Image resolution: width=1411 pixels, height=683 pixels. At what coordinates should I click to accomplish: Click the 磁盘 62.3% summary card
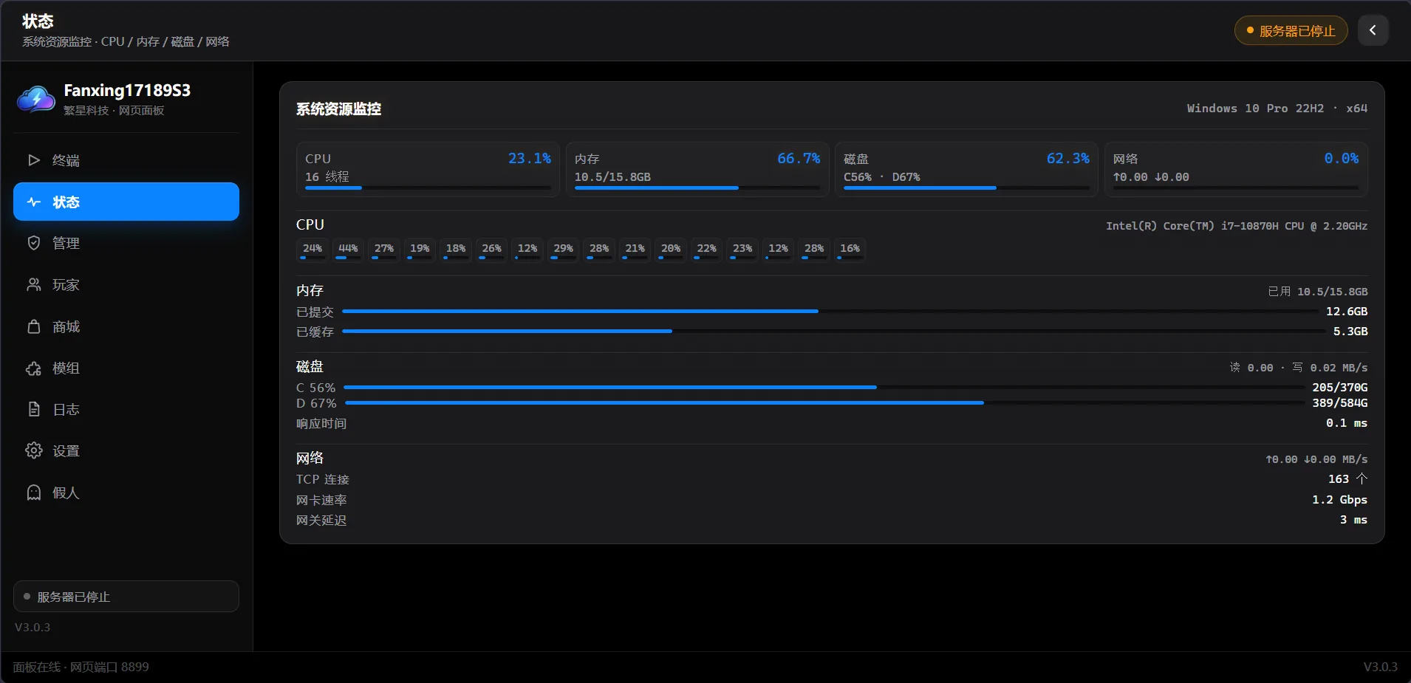click(966, 169)
